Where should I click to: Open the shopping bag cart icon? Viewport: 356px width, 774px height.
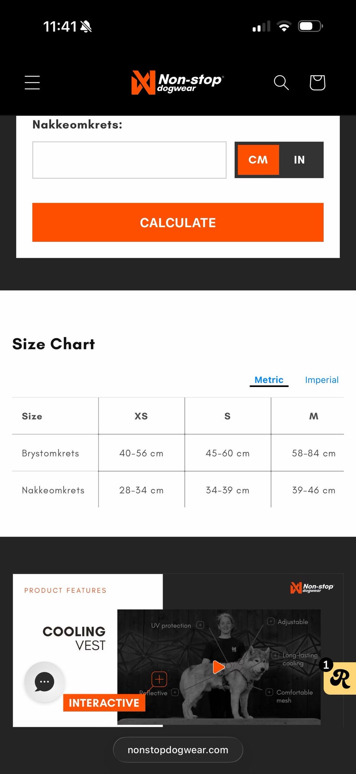pos(317,82)
